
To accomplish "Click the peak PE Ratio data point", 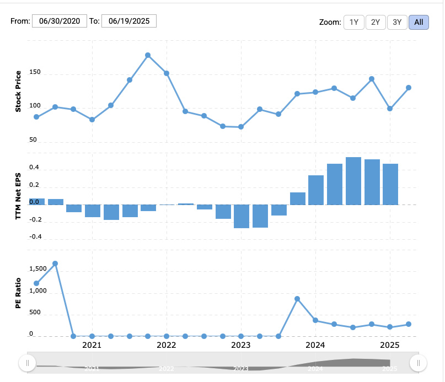I will [x=55, y=263].
